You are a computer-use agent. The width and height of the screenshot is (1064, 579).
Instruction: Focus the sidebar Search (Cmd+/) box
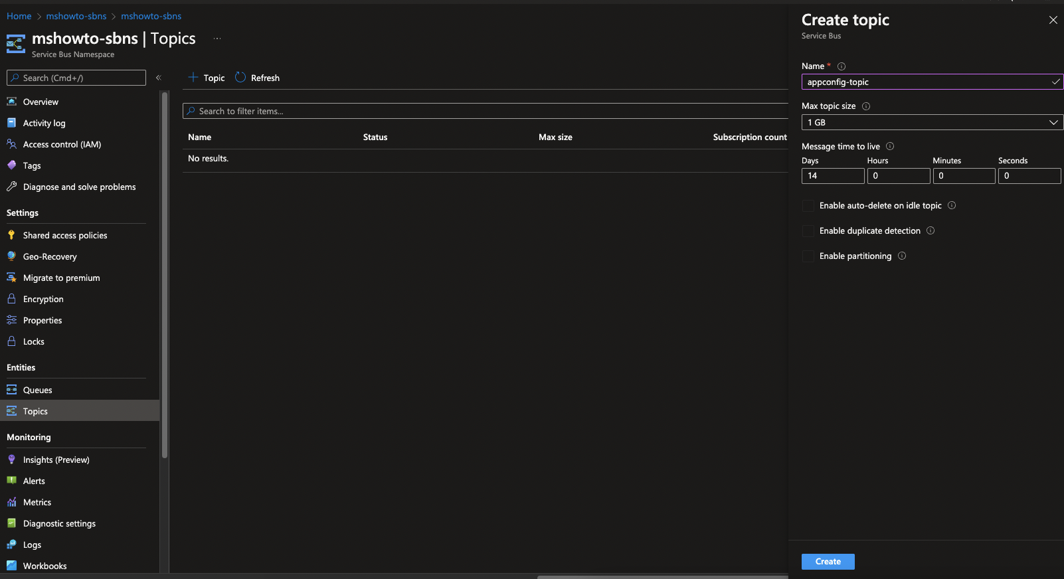pos(76,78)
